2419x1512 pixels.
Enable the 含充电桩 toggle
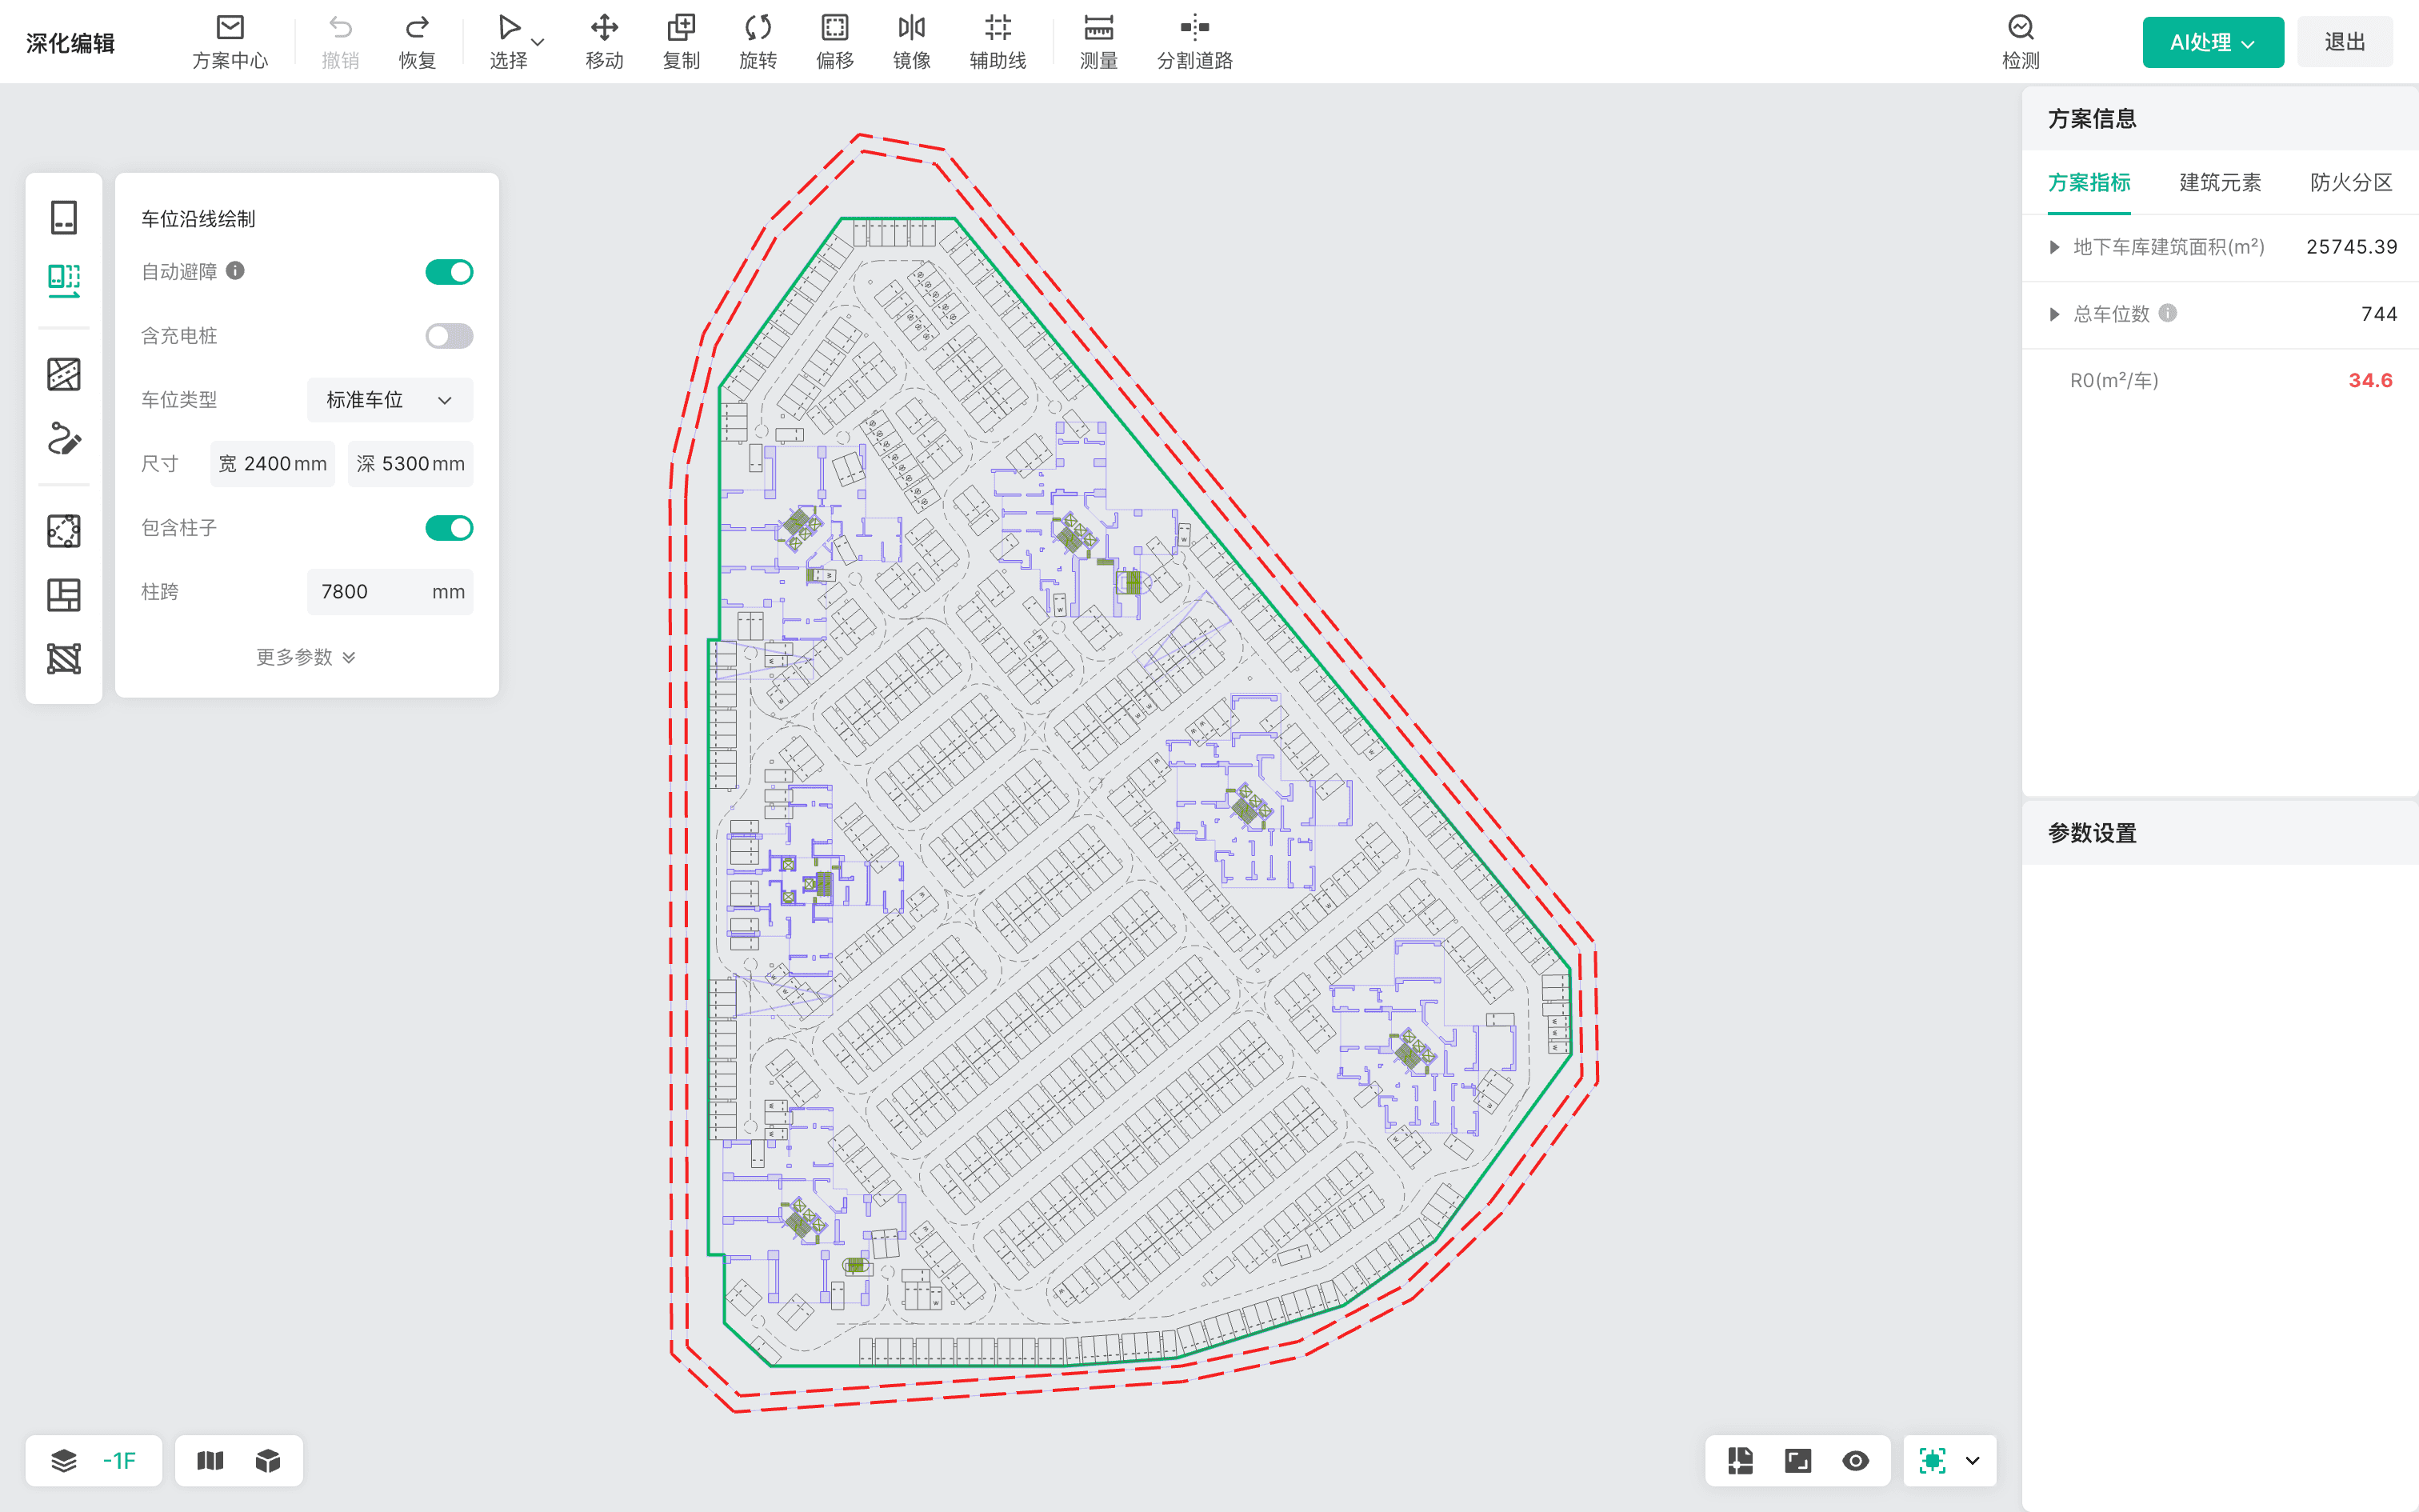click(449, 336)
